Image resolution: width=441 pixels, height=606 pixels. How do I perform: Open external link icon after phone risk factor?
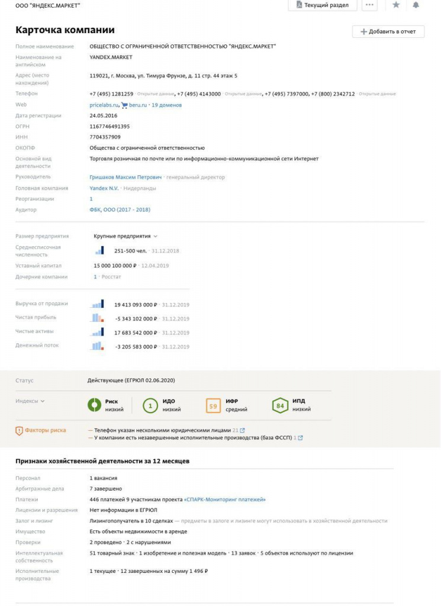[242, 430]
